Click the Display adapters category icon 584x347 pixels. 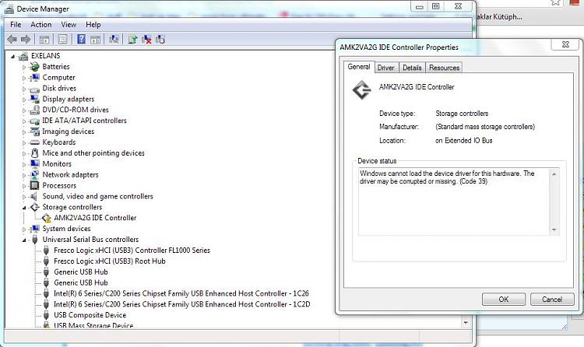coord(34,99)
